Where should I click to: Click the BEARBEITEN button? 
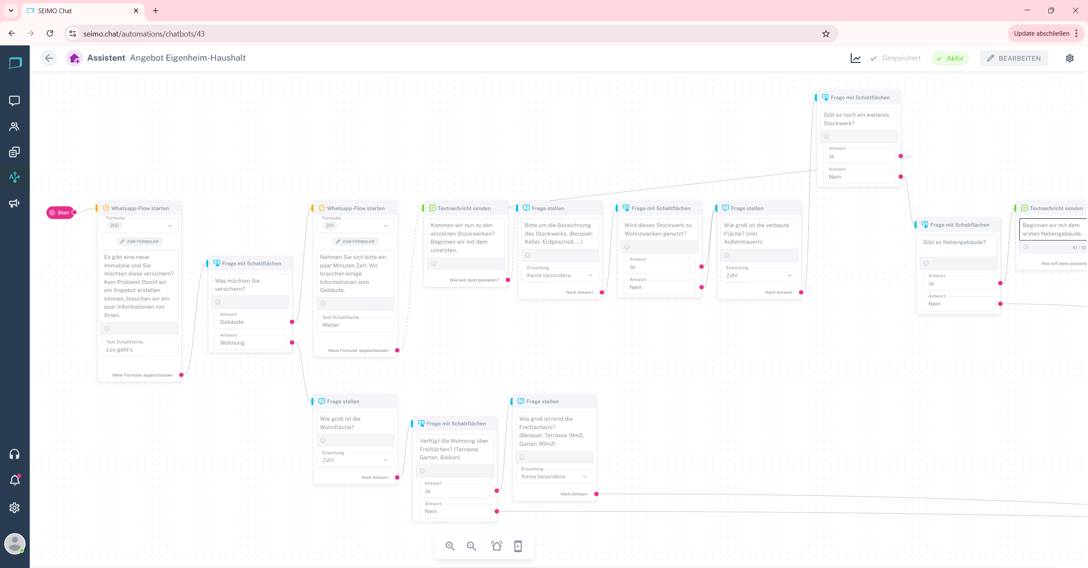pos(1014,58)
